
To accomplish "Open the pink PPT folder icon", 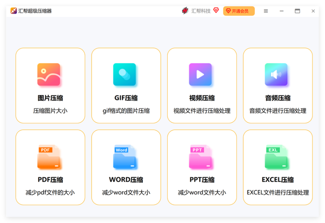I will click(x=200, y=157).
